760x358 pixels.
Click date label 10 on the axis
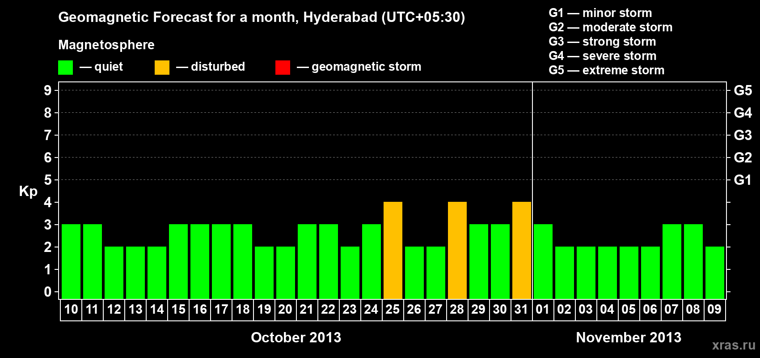tap(71, 309)
